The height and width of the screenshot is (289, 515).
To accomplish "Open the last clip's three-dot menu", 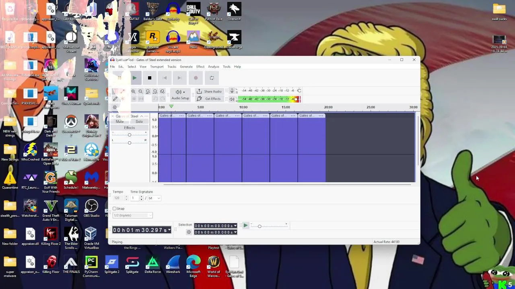I will [321, 116].
